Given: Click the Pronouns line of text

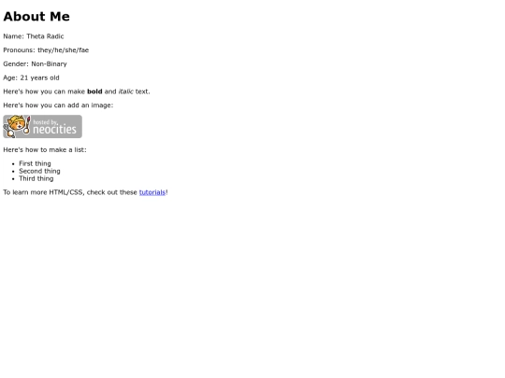Looking at the screenshot, I should tap(46, 50).
